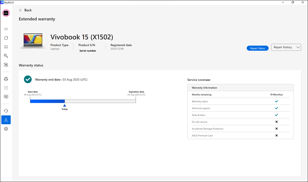The image size is (308, 182).
Task: Click the blue warranty progress bar
Action: [47, 101]
